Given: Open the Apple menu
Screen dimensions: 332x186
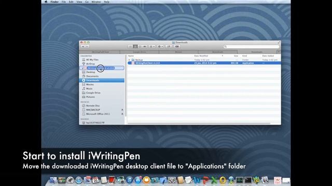Looking at the screenshot, I should tap(46, 2).
